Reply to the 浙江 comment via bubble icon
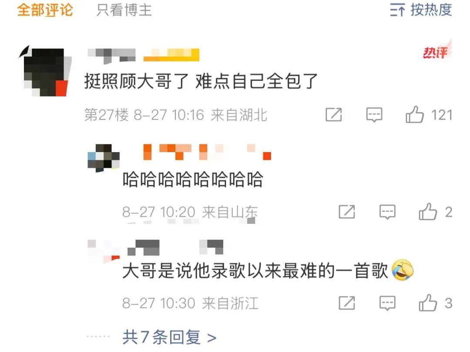This screenshot has height=352, width=470. click(387, 303)
